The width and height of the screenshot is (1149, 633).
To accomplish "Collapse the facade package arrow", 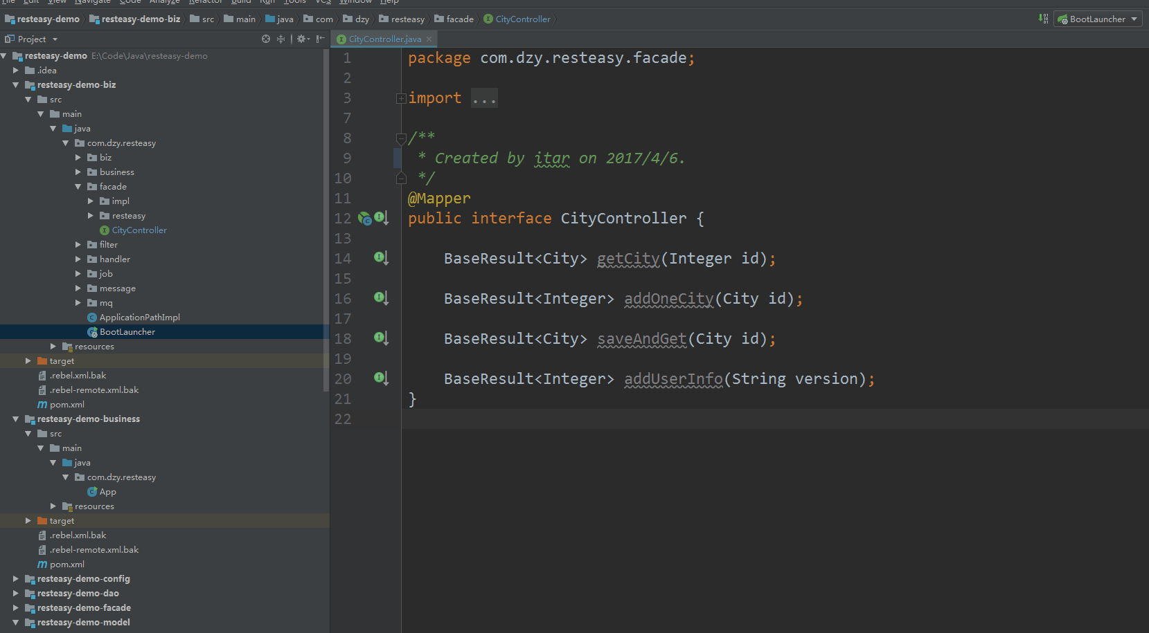I will click(78, 187).
